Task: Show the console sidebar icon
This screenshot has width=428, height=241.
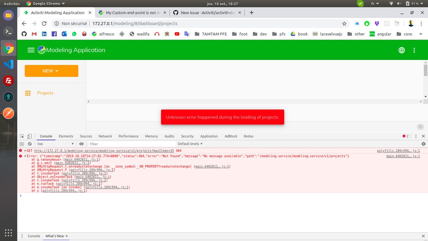Action: click(22, 144)
